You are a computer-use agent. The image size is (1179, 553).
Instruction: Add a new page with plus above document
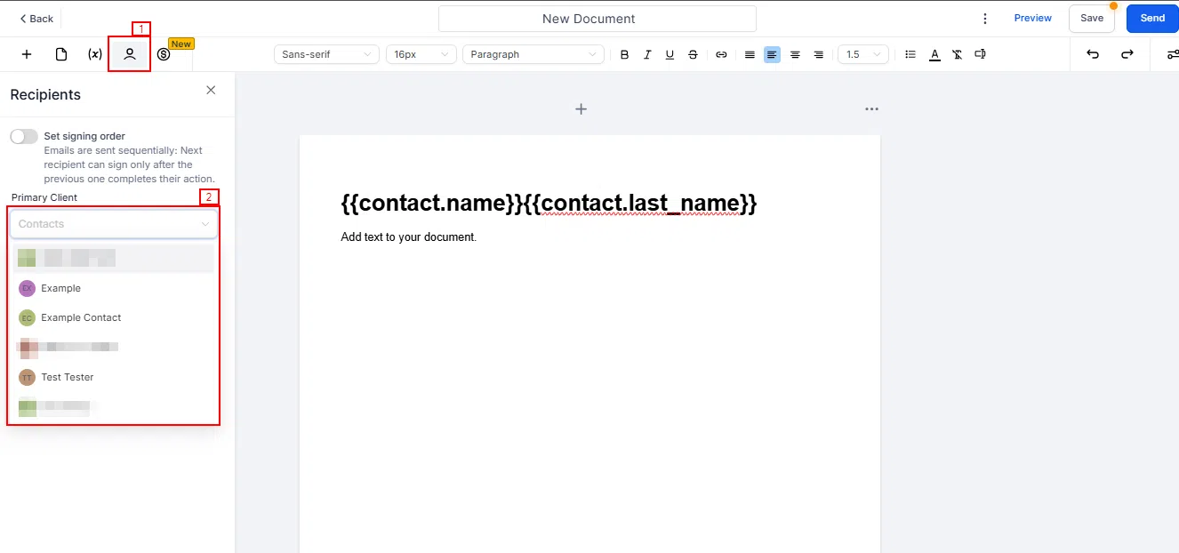(581, 108)
